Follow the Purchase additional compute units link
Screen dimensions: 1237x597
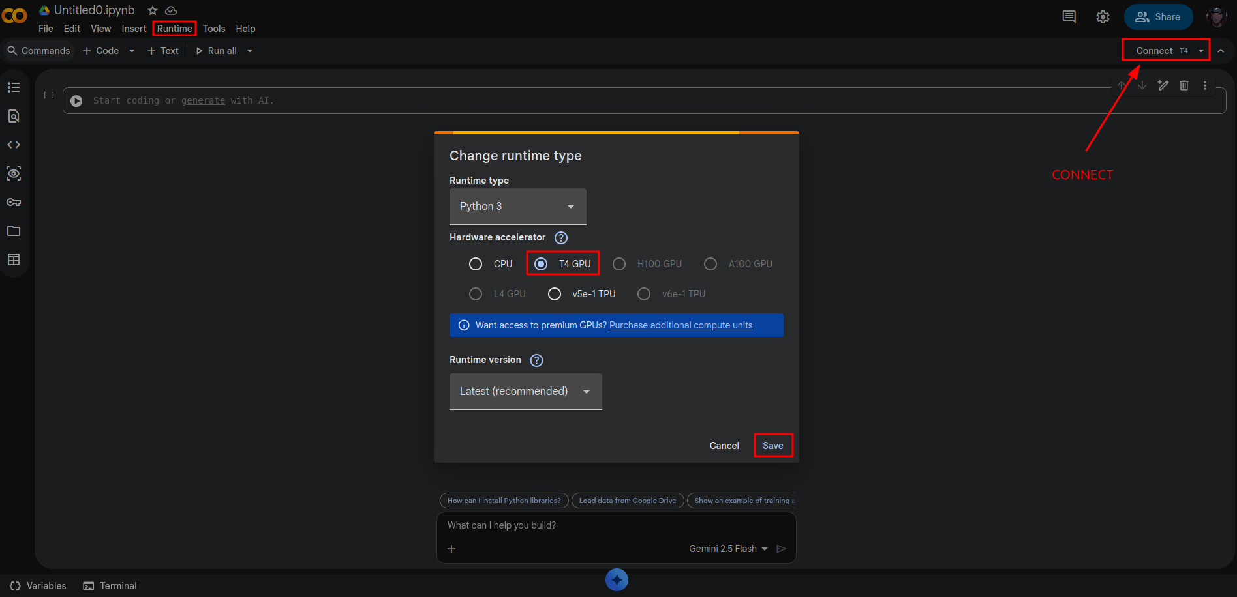(x=680, y=325)
